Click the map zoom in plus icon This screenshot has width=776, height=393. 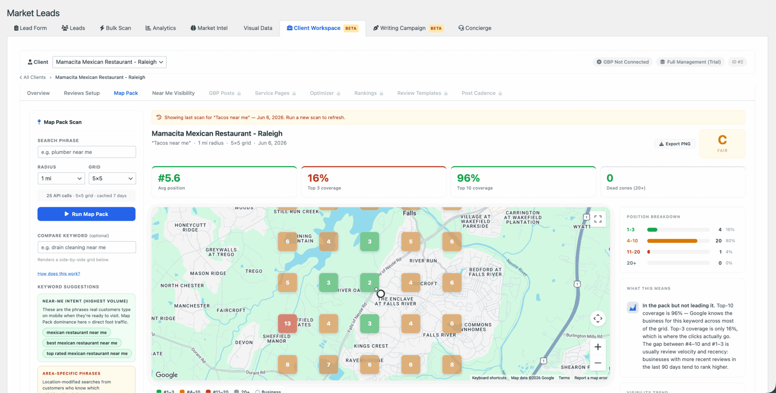(598, 347)
